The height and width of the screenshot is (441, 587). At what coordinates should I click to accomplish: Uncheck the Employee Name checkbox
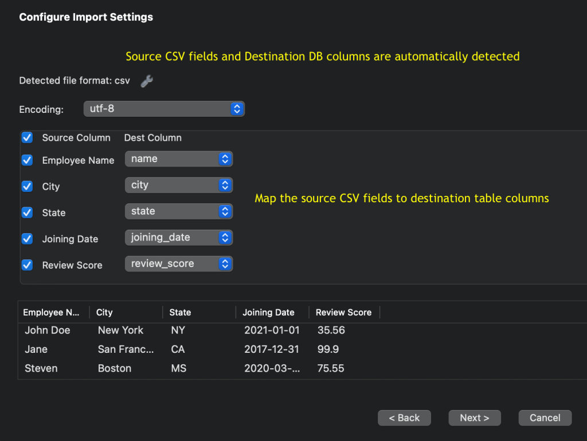[27, 160]
